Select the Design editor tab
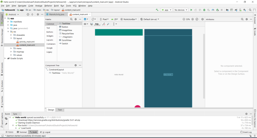The image size is (257, 138). pyautogui.click(x=51, y=110)
